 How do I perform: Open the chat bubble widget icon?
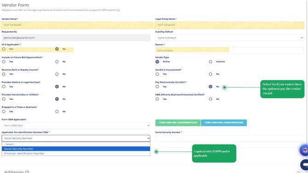coord(304,164)
